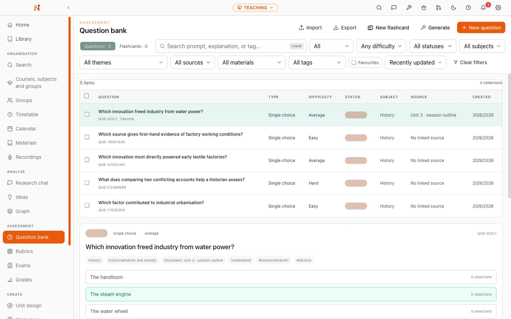Open the All sources dropdown

[192, 63]
